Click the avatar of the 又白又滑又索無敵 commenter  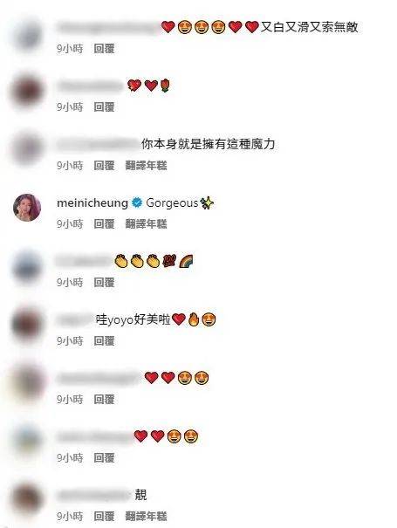click(28, 36)
